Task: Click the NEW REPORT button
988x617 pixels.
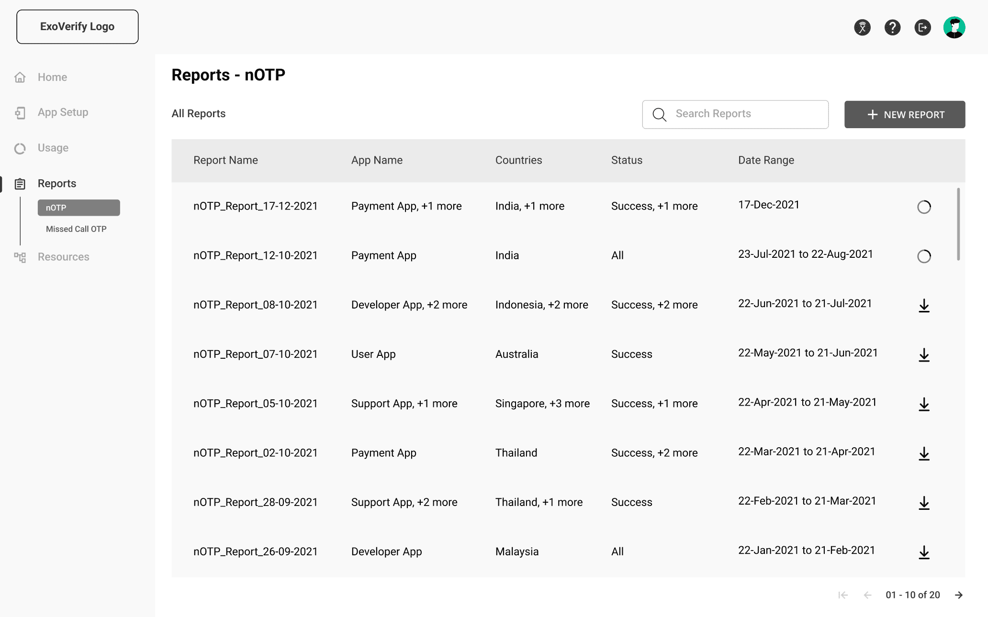Action: (904, 114)
